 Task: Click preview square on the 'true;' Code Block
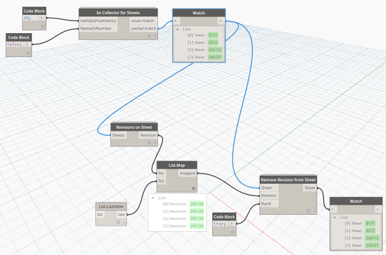pyautogui.click(x=232, y=232)
